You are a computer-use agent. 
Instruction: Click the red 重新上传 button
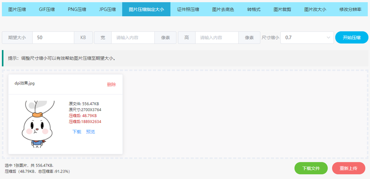[349, 168]
